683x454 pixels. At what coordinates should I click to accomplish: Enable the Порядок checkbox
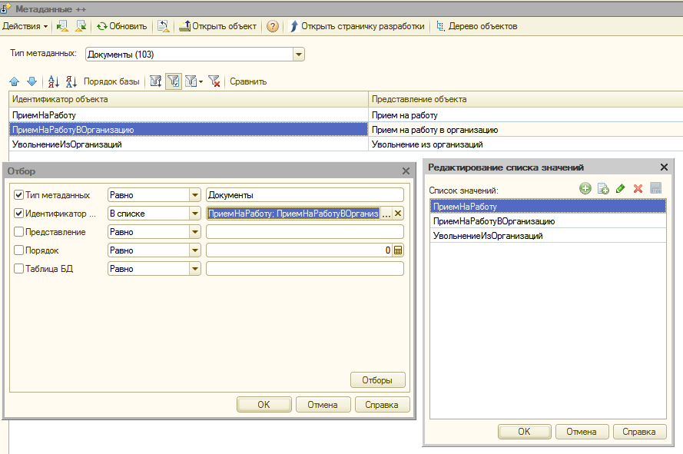tap(18, 250)
